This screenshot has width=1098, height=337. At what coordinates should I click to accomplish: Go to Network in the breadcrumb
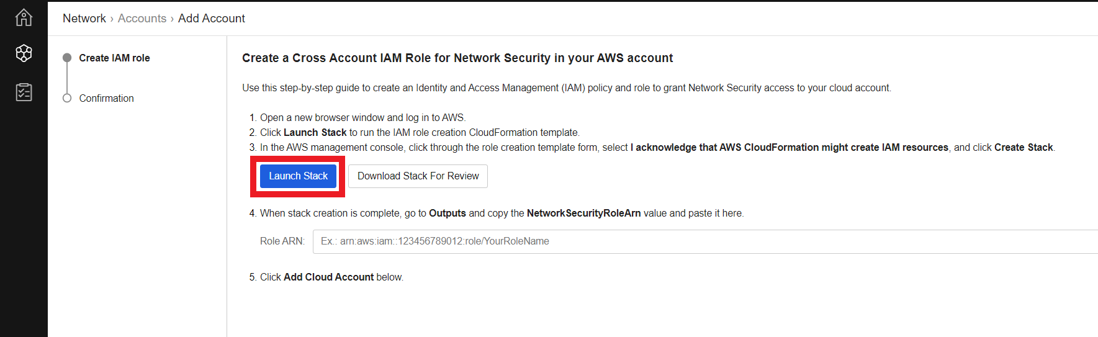pos(84,19)
